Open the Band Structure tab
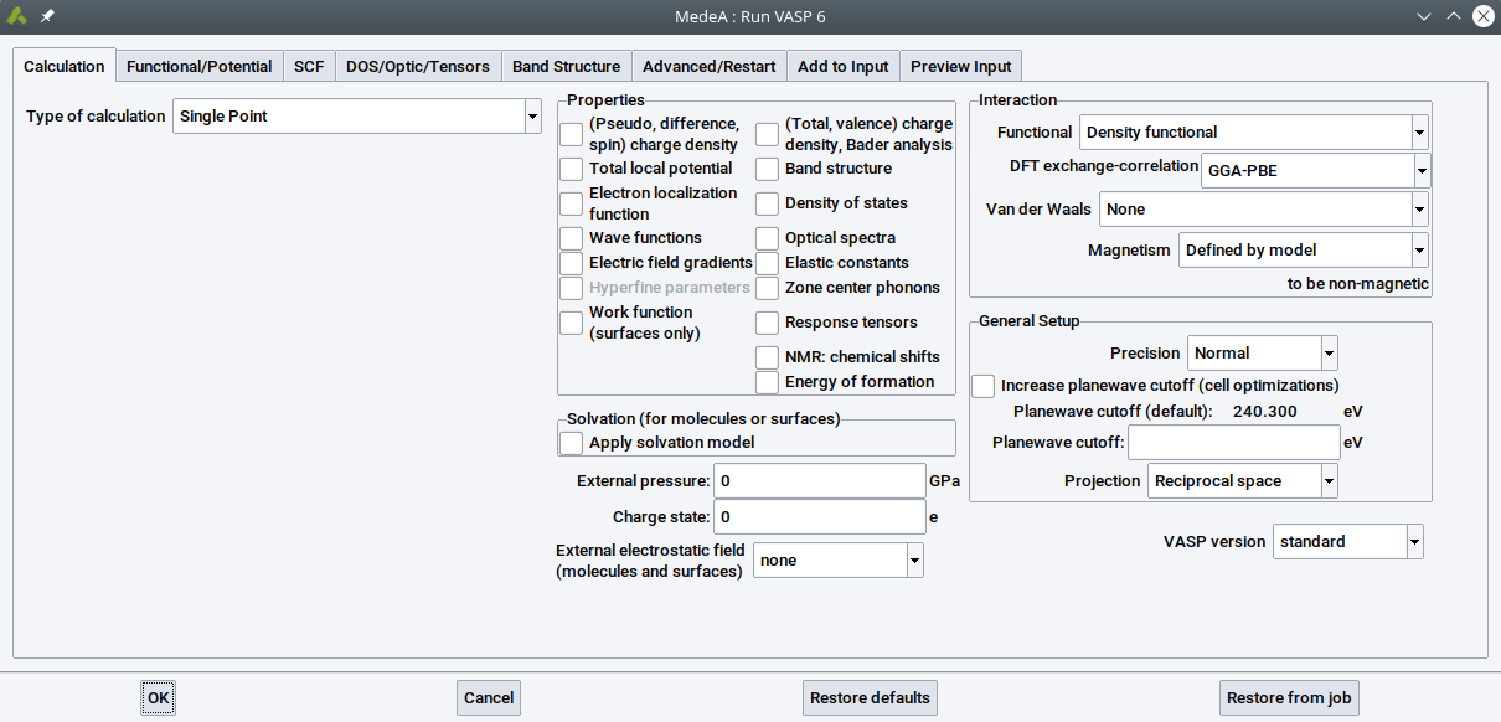The width and height of the screenshot is (1501, 722). coord(566,66)
